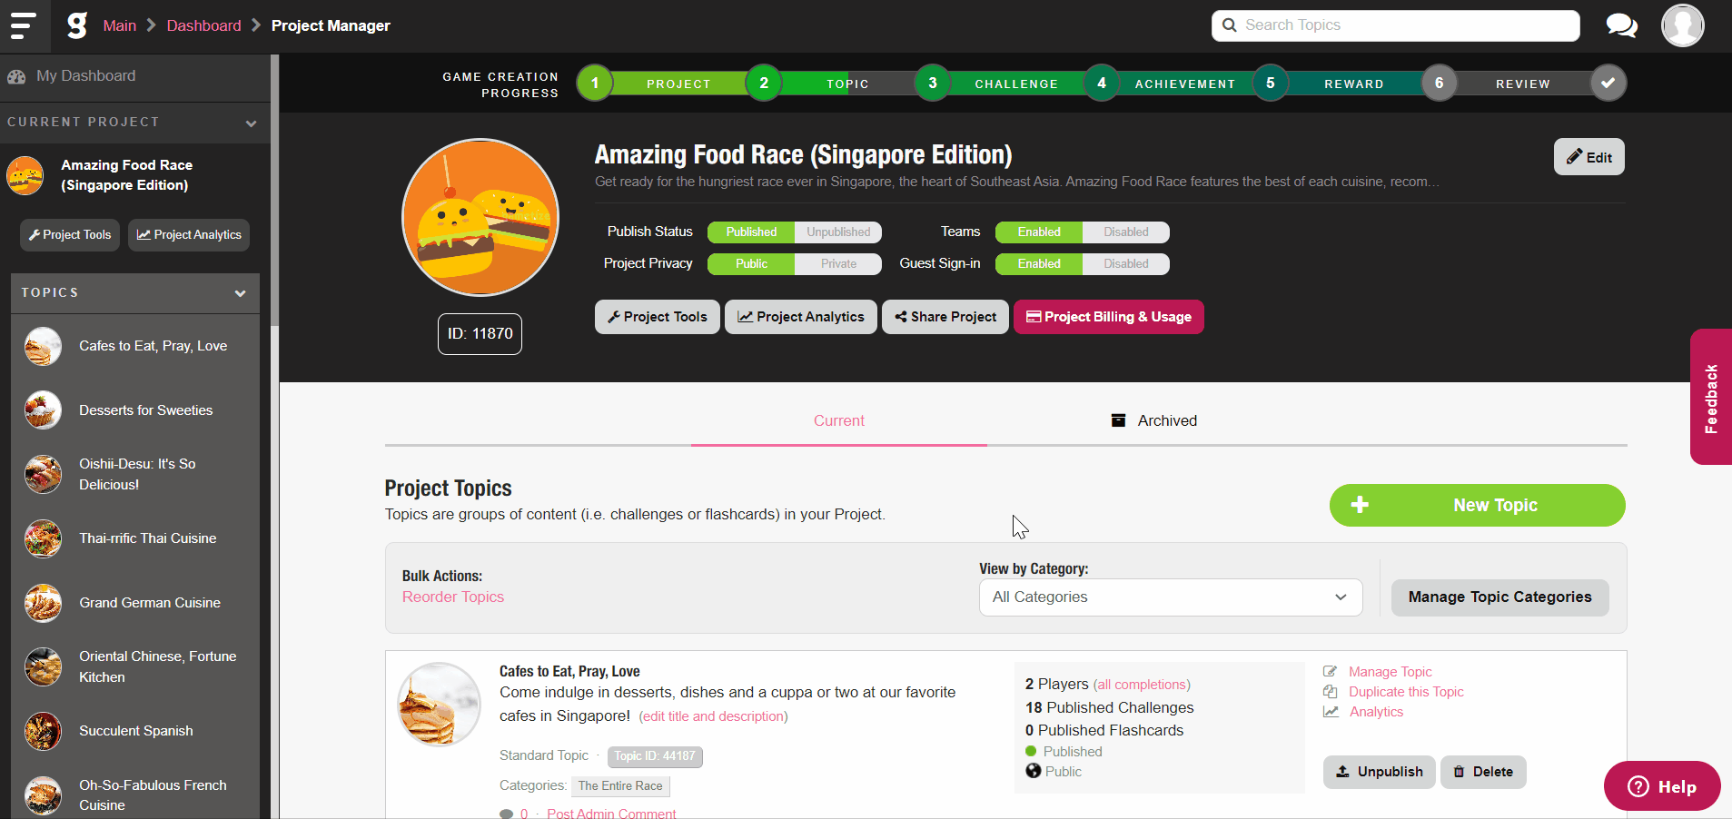Click the large burger project logo
The height and width of the screenshot is (819, 1732).
[x=480, y=217]
